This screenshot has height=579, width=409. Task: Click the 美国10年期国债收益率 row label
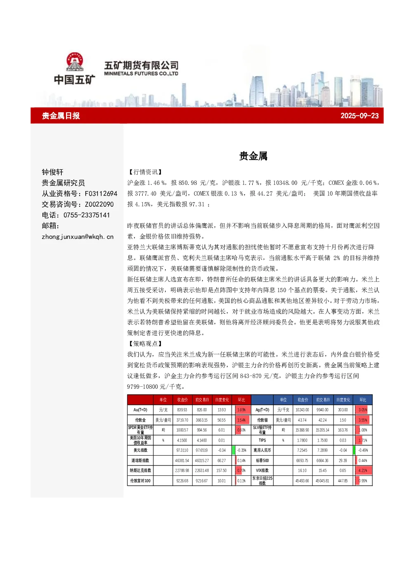pyautogui.click(x=140, y=440)
